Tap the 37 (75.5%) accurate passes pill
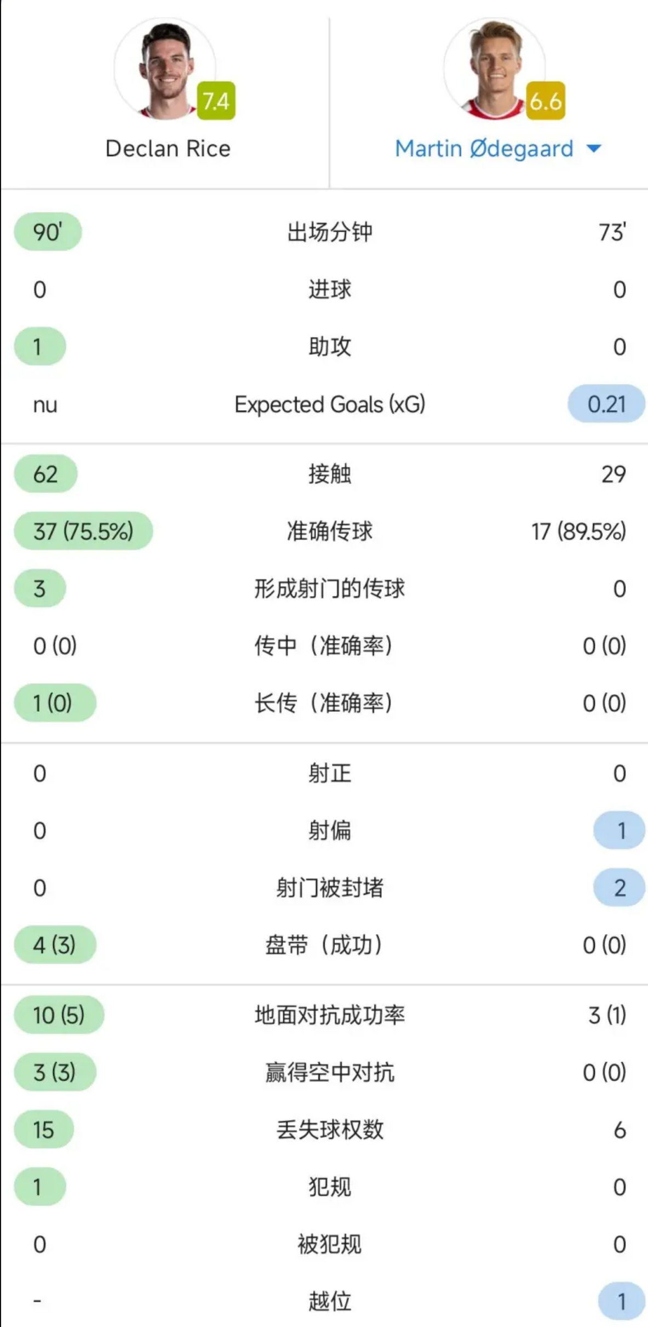Viewport: 648px width, 1327px height. pyautogui.click(x=83, y=531)
